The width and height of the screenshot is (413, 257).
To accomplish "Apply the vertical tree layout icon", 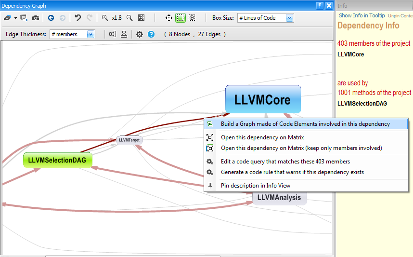I will click(124, 34).
